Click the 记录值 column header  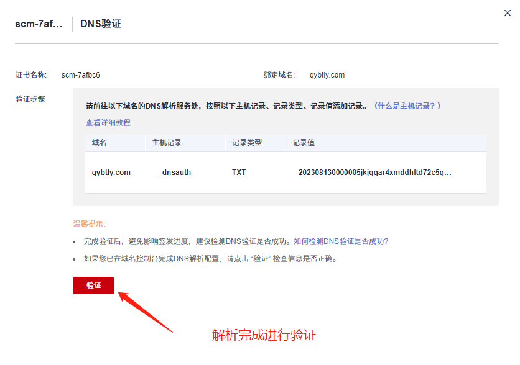tap(304, 143)
